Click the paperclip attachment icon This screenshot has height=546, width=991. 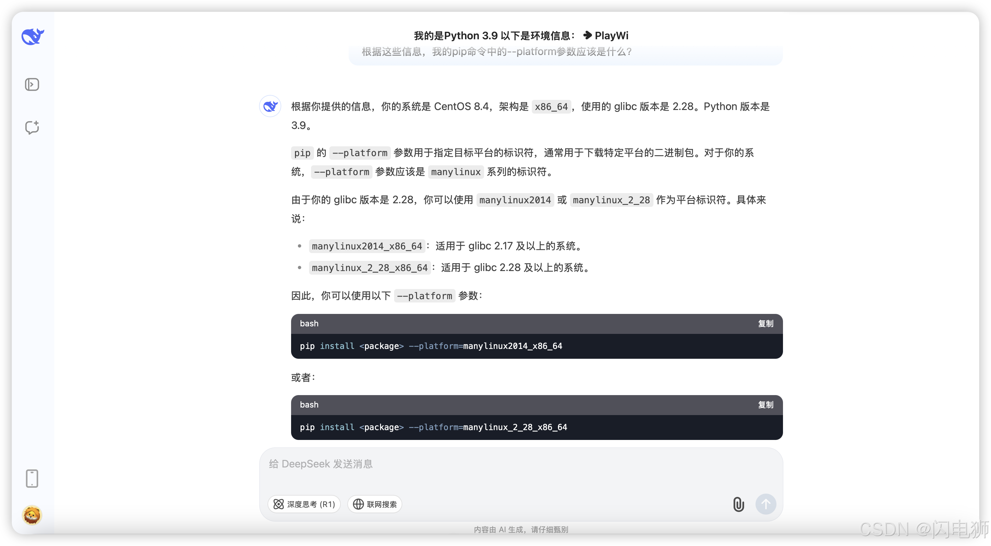point(738,504)
